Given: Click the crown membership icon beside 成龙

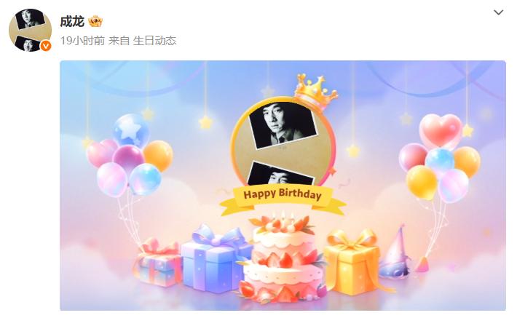Looking at the screenshot, I should [x=95, y=21].
